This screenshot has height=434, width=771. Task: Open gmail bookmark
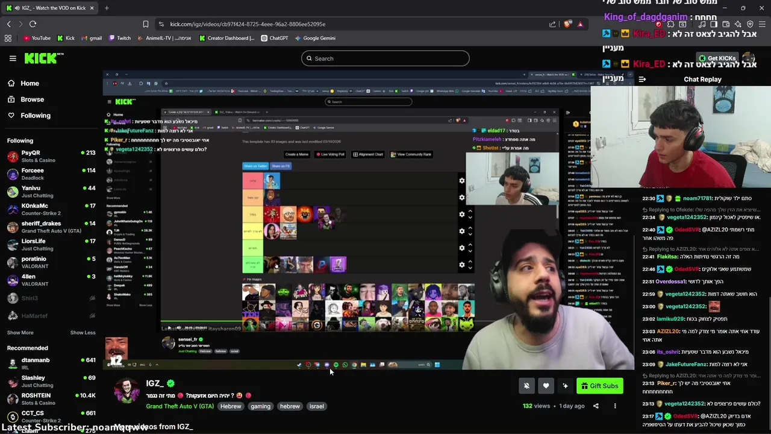click(91, 38)
